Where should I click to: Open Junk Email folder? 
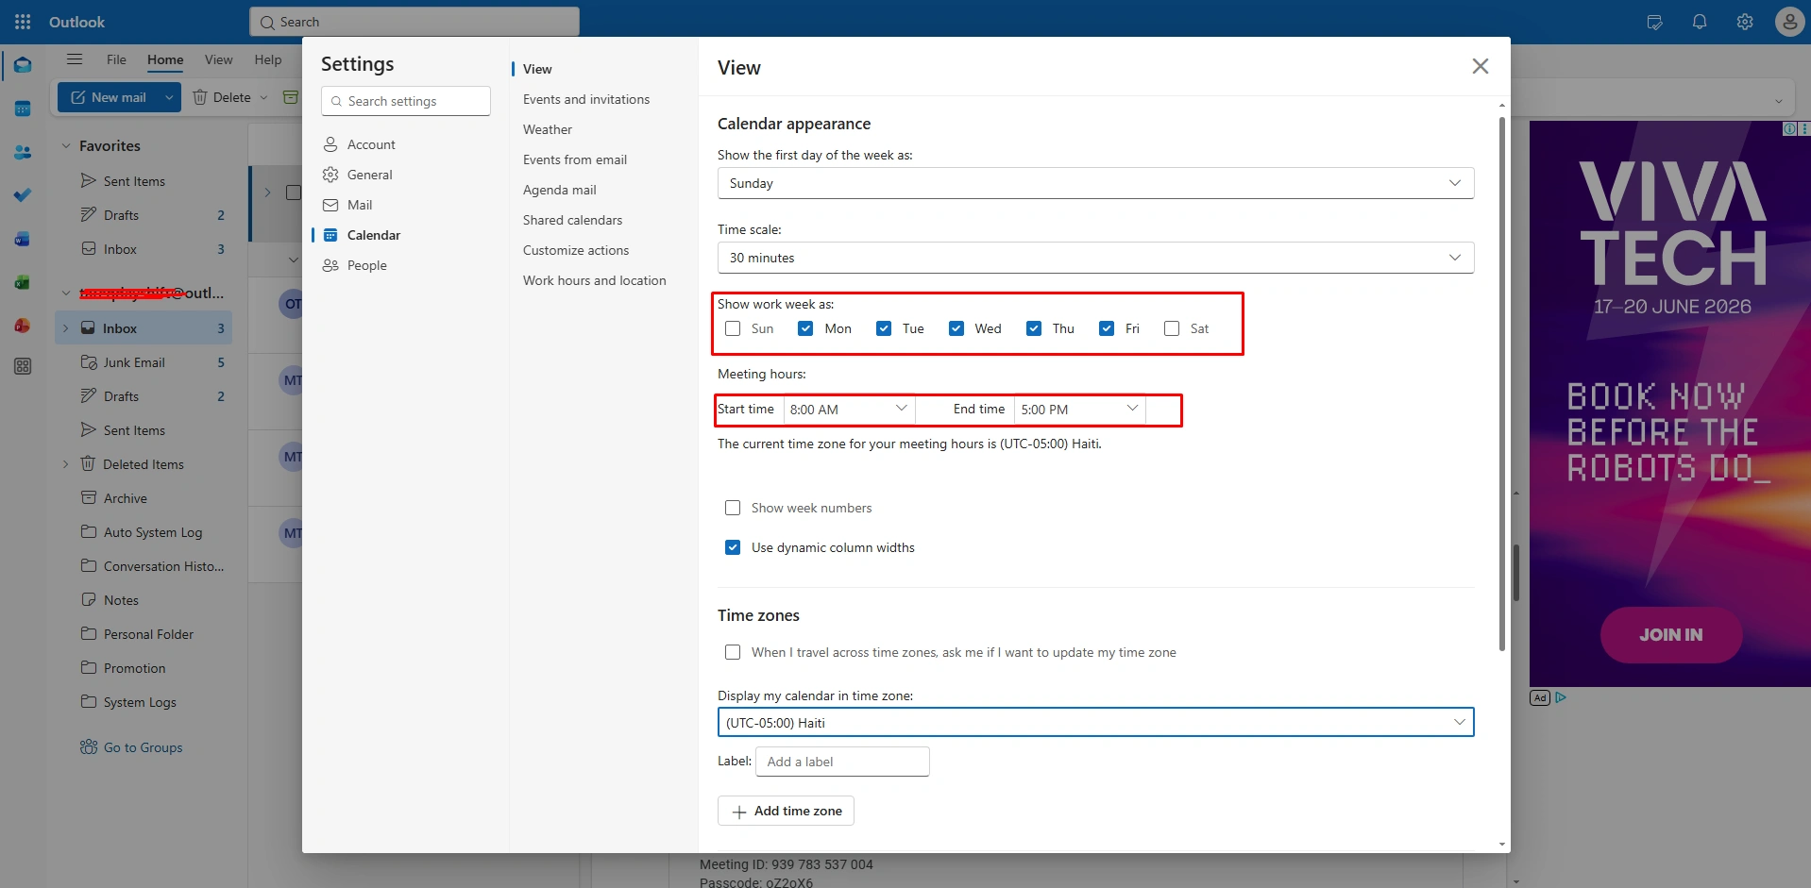click(134, 362)
